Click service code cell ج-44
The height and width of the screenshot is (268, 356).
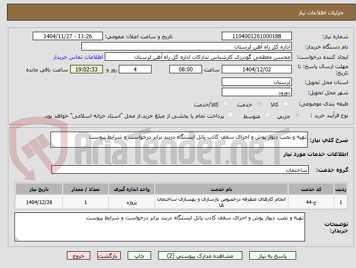[x=311, y=202]
